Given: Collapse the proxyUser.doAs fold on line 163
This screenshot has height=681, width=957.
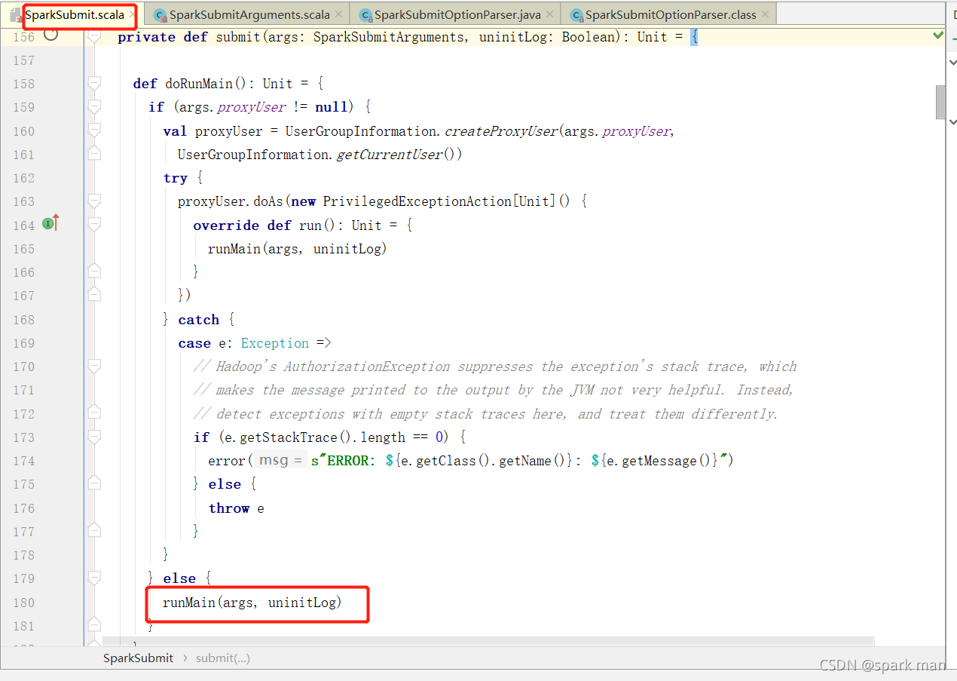Looking at the screenshot, I should (94, 201).
